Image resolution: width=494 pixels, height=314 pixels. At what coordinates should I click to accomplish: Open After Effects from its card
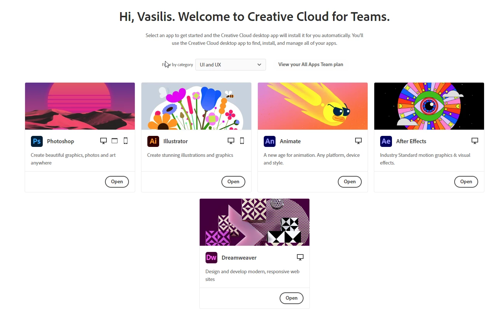point(466,182)
